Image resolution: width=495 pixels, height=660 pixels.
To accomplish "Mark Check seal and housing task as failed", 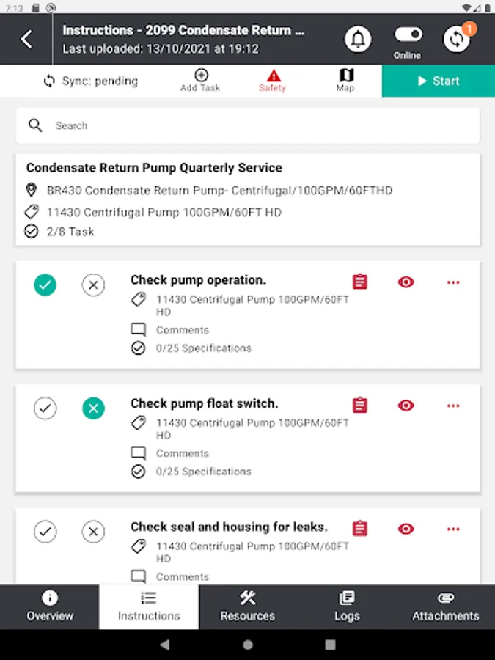I will pos(93,532).
